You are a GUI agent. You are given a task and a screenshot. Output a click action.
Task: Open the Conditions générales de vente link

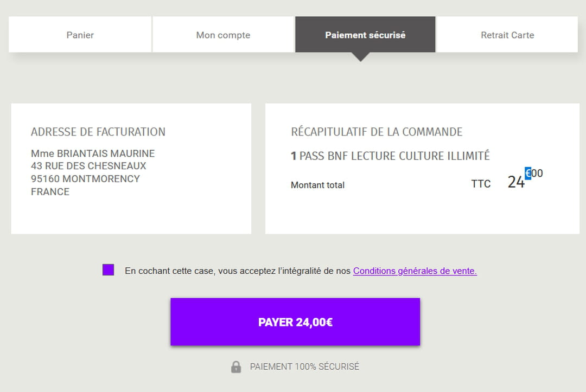[x=415, y=271]
